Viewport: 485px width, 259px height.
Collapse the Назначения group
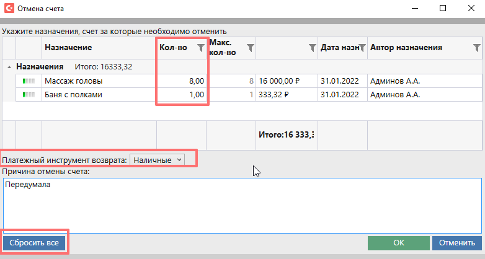pos(9,67)
